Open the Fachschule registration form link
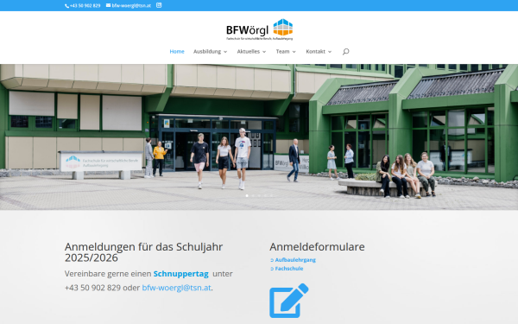518x324 pixels. click(x=289, y=269)
